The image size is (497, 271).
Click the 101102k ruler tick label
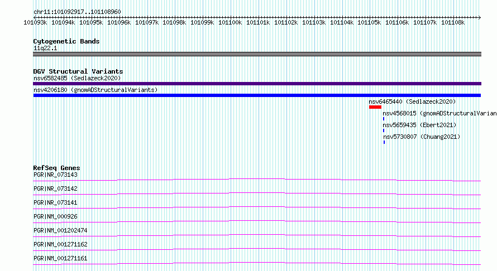tap(286, 22)
